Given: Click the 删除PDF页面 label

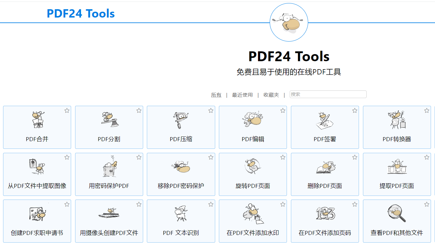Looking at the screenshot, I should (325, 186).
